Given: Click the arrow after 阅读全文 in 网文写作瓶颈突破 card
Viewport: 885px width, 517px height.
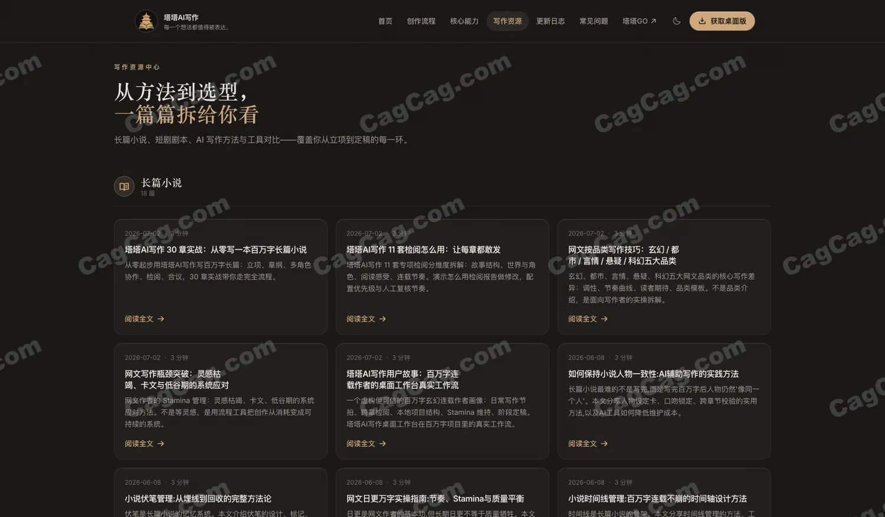Looking at the screenshot, I should (x=160, y=444).
